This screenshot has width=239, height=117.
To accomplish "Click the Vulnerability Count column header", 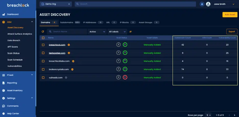I will point(227,38).
